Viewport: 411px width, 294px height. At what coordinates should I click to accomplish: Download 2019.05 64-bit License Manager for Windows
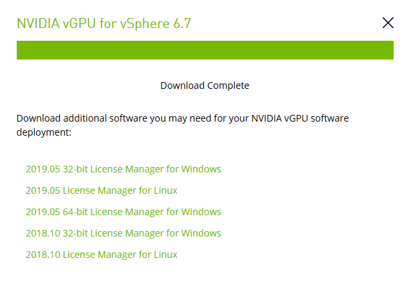point(123,212)
